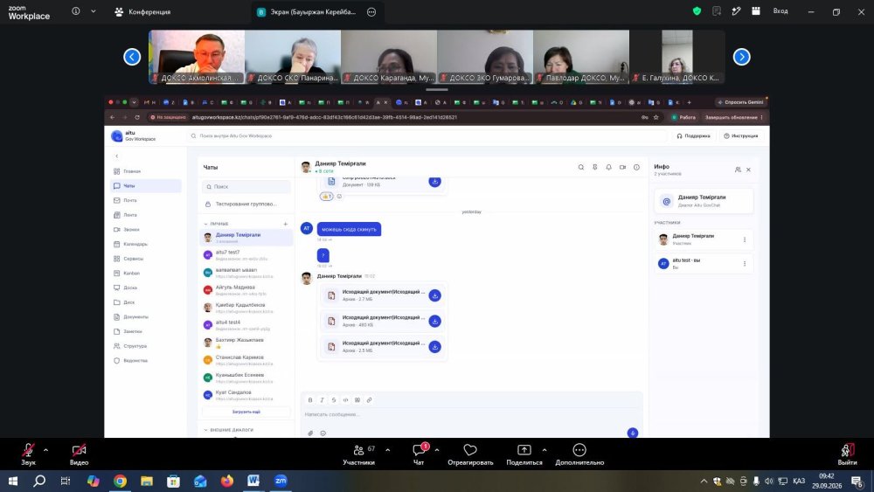874x492 pixels.
Task: Show previous video thumbnails with left arrow
Action: [x=132, y=57]
